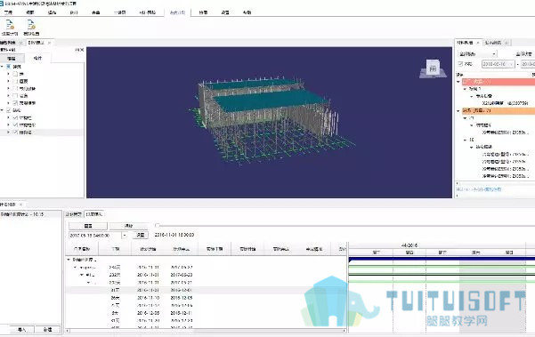
Task: Click the left arrow of the schedule table scrollbar
Action: coord(68,331)
